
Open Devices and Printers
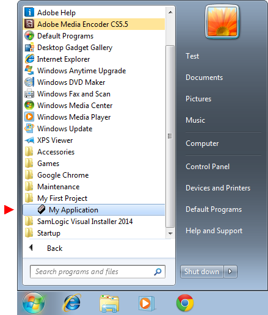[218, 188]
